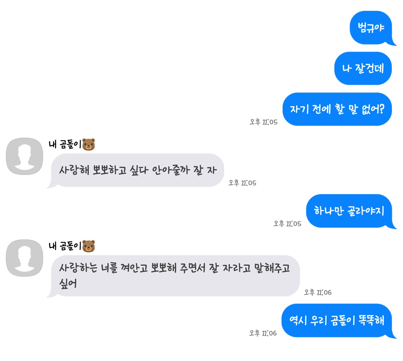Image resolution: width=403 pixels, height=361 pixels.
Task: Tap the gray bubble starting 사랑해 뽀뽀하고 싶다
Action: tap(136, 170)
